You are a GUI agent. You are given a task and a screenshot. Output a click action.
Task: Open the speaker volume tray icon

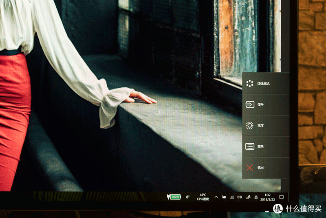tap(240, 197)
